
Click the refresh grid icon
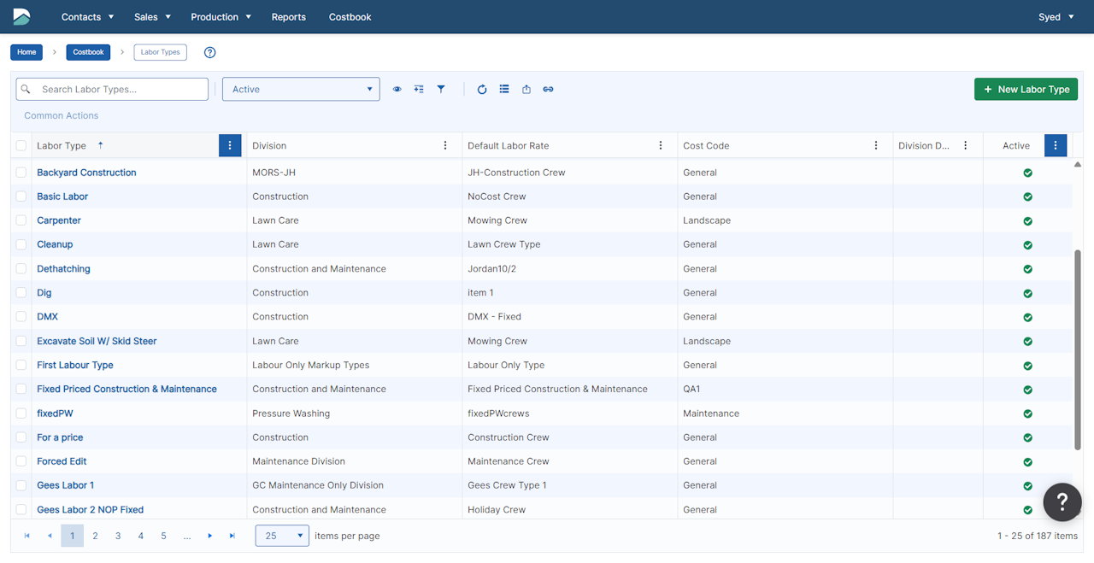tap(482, 89)
